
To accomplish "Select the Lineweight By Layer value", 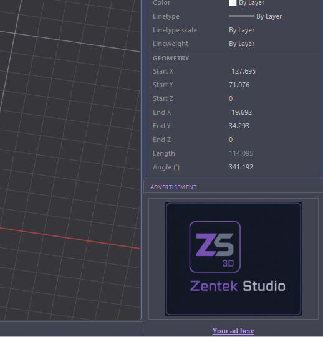I will click(242, 44).
